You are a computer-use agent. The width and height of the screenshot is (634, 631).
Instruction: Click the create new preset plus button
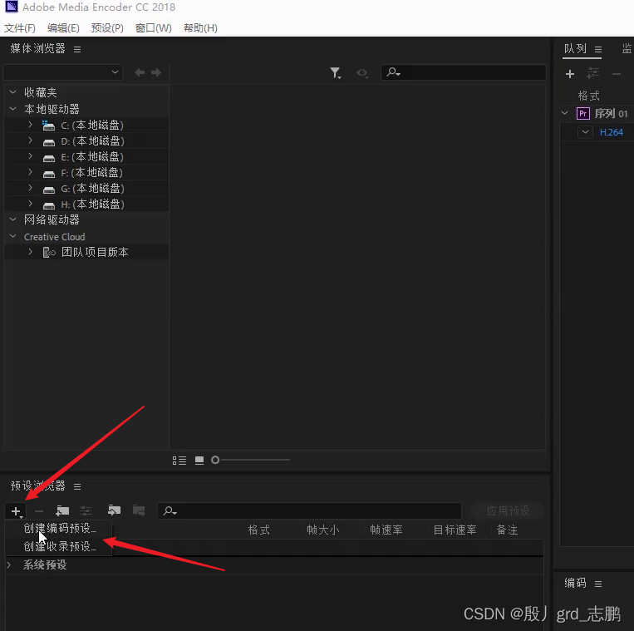click(x=16, y=511)
